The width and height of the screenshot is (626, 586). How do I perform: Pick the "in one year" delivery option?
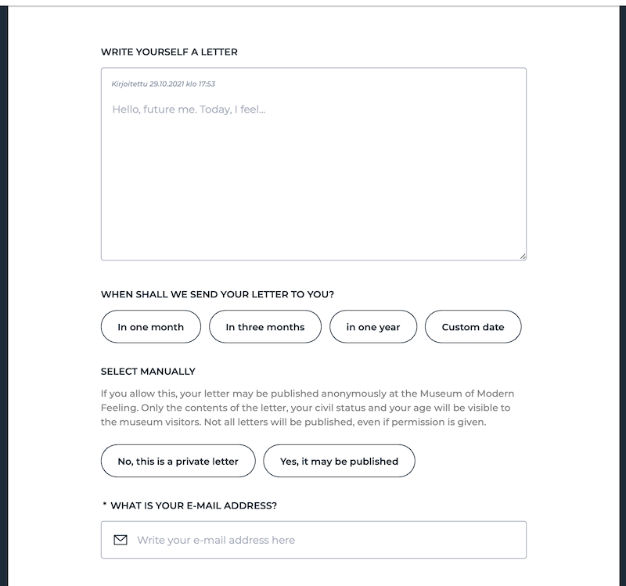click(x=373, y=327)
